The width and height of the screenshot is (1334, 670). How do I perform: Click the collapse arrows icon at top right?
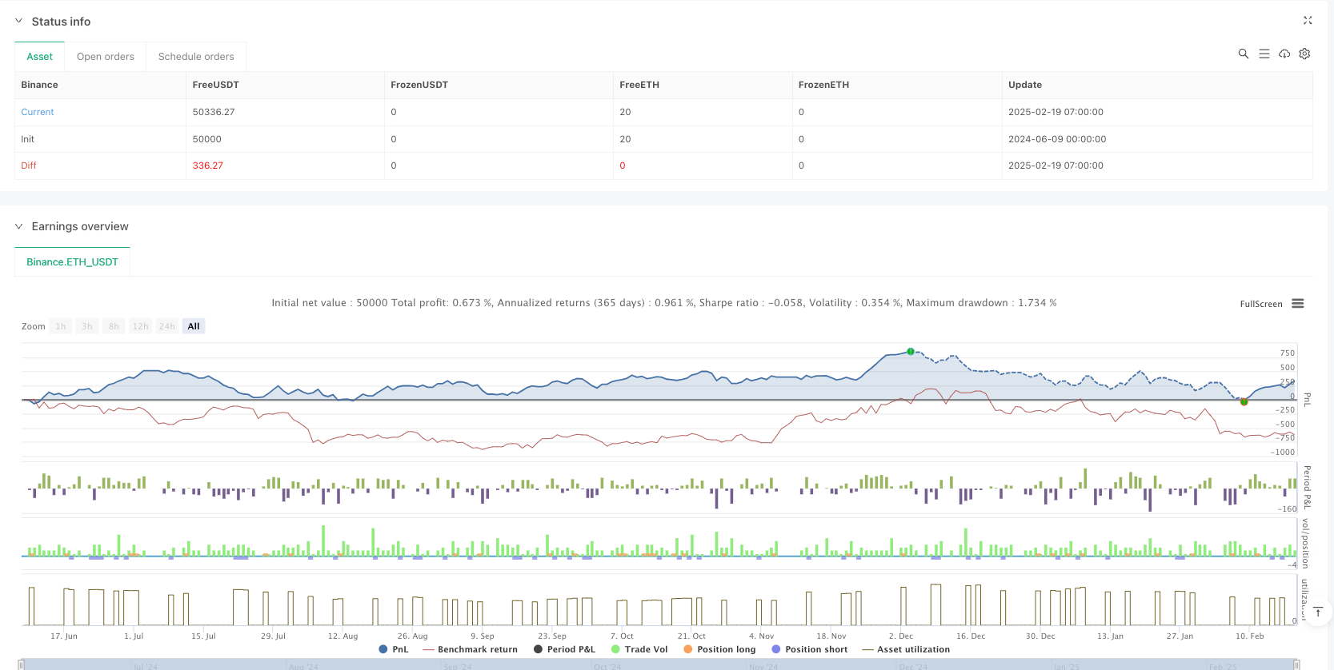[1308, 21]
